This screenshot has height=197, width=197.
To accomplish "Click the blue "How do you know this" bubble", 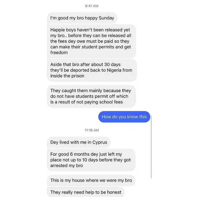I will click(124, 117).
